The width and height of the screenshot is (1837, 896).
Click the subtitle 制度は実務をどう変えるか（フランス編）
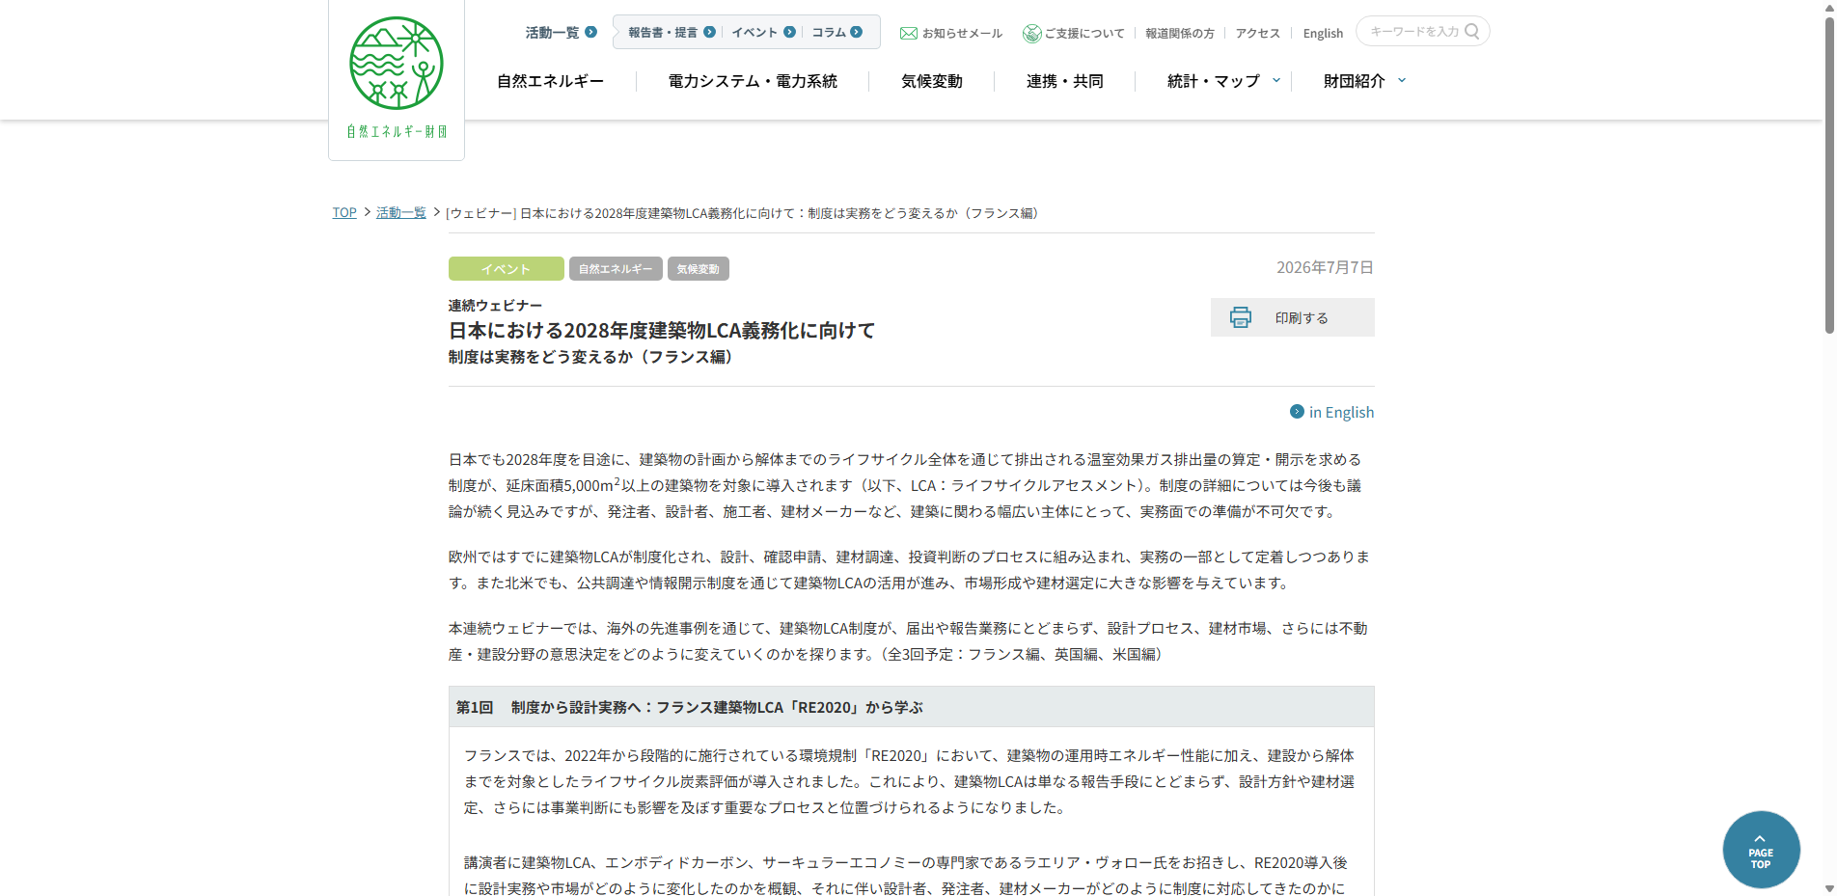click(593, 357)
